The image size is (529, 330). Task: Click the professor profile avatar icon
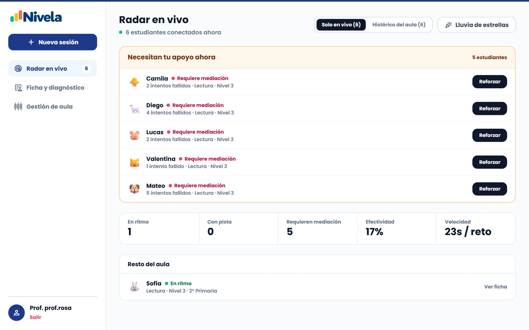(x=17, y=313)
